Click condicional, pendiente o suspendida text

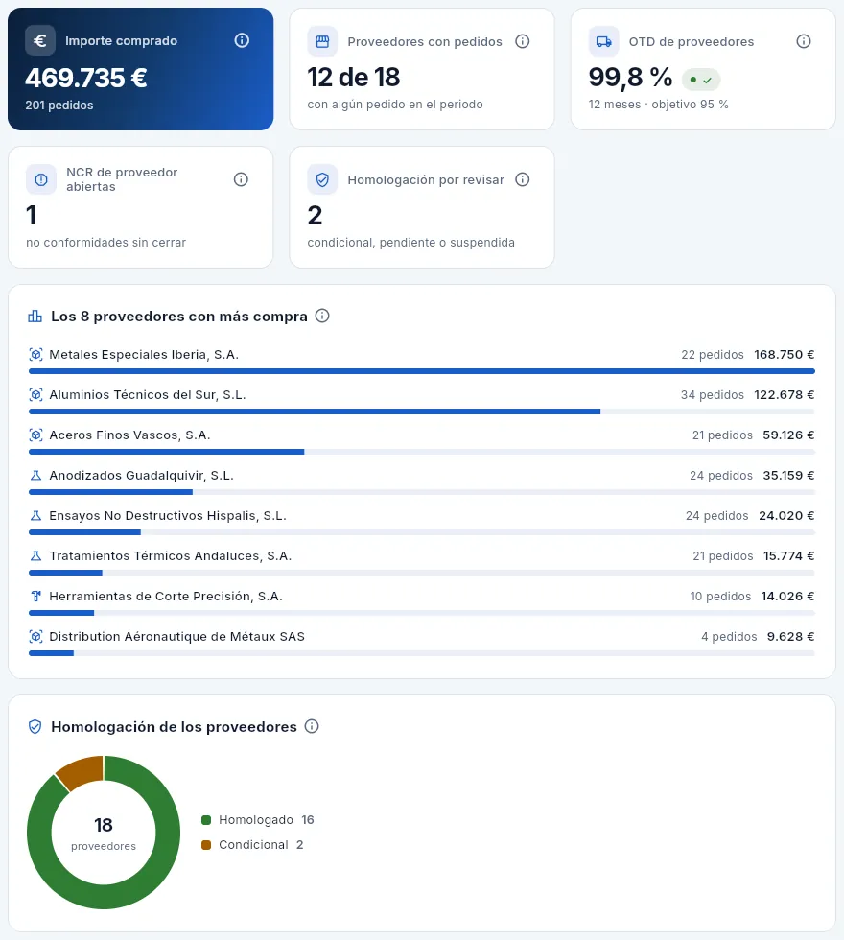[x=411, y=242]
